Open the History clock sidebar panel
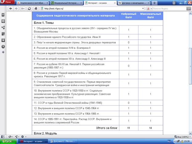This screenshot has height=144, width=192. click(x=3, y=46)
